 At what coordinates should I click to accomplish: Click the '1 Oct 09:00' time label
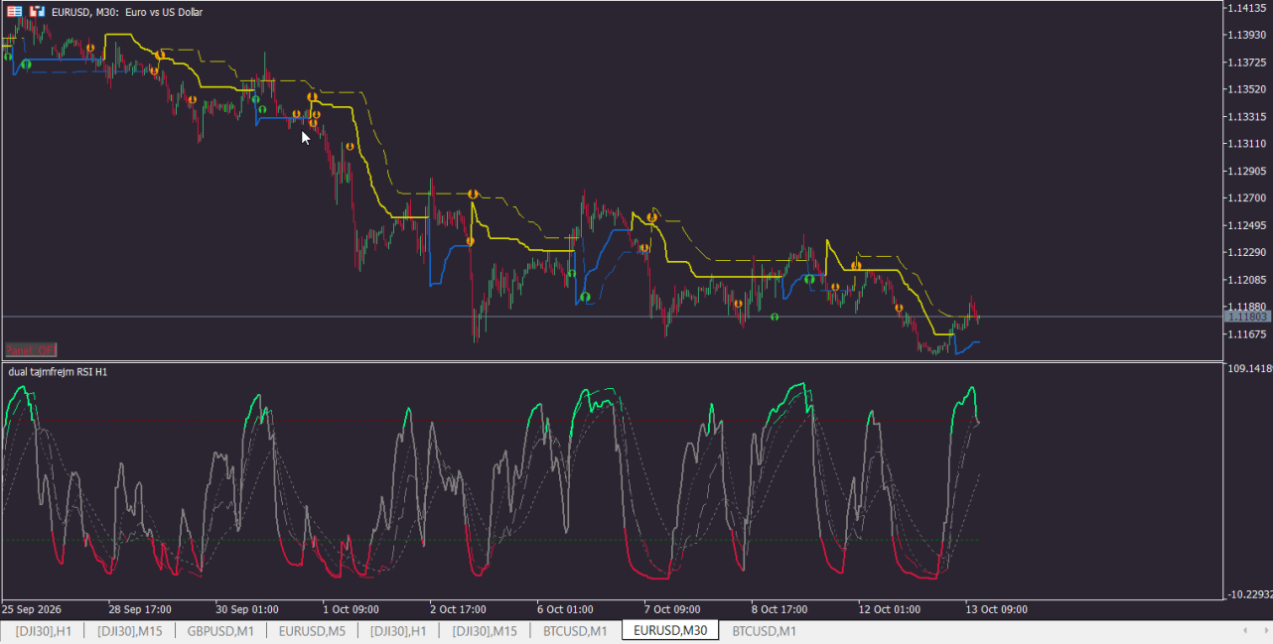point(353,609)
